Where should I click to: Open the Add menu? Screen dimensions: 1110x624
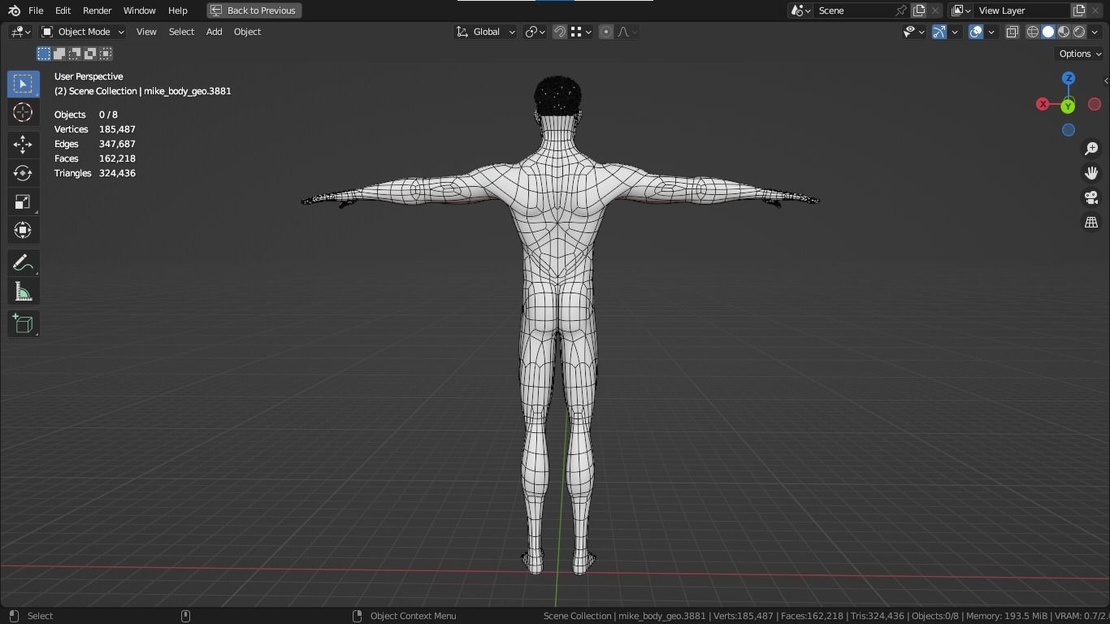(x=214, y=32)
